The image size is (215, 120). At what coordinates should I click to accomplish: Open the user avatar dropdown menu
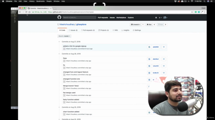pos(165,18)
